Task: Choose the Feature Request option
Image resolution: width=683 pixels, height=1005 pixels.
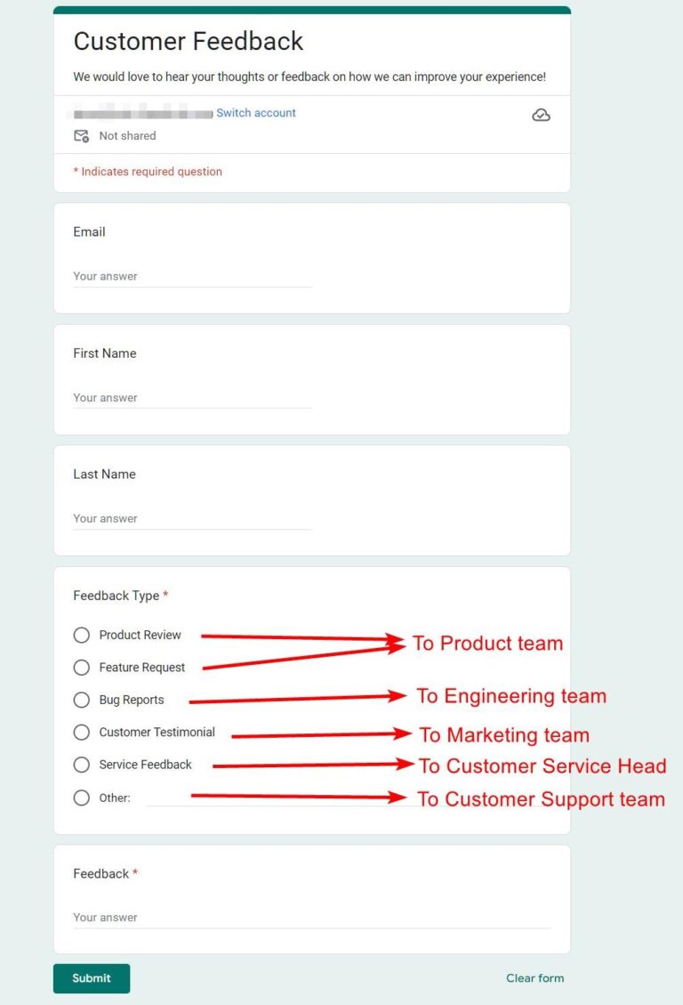Action: click(x=81, y=668)
